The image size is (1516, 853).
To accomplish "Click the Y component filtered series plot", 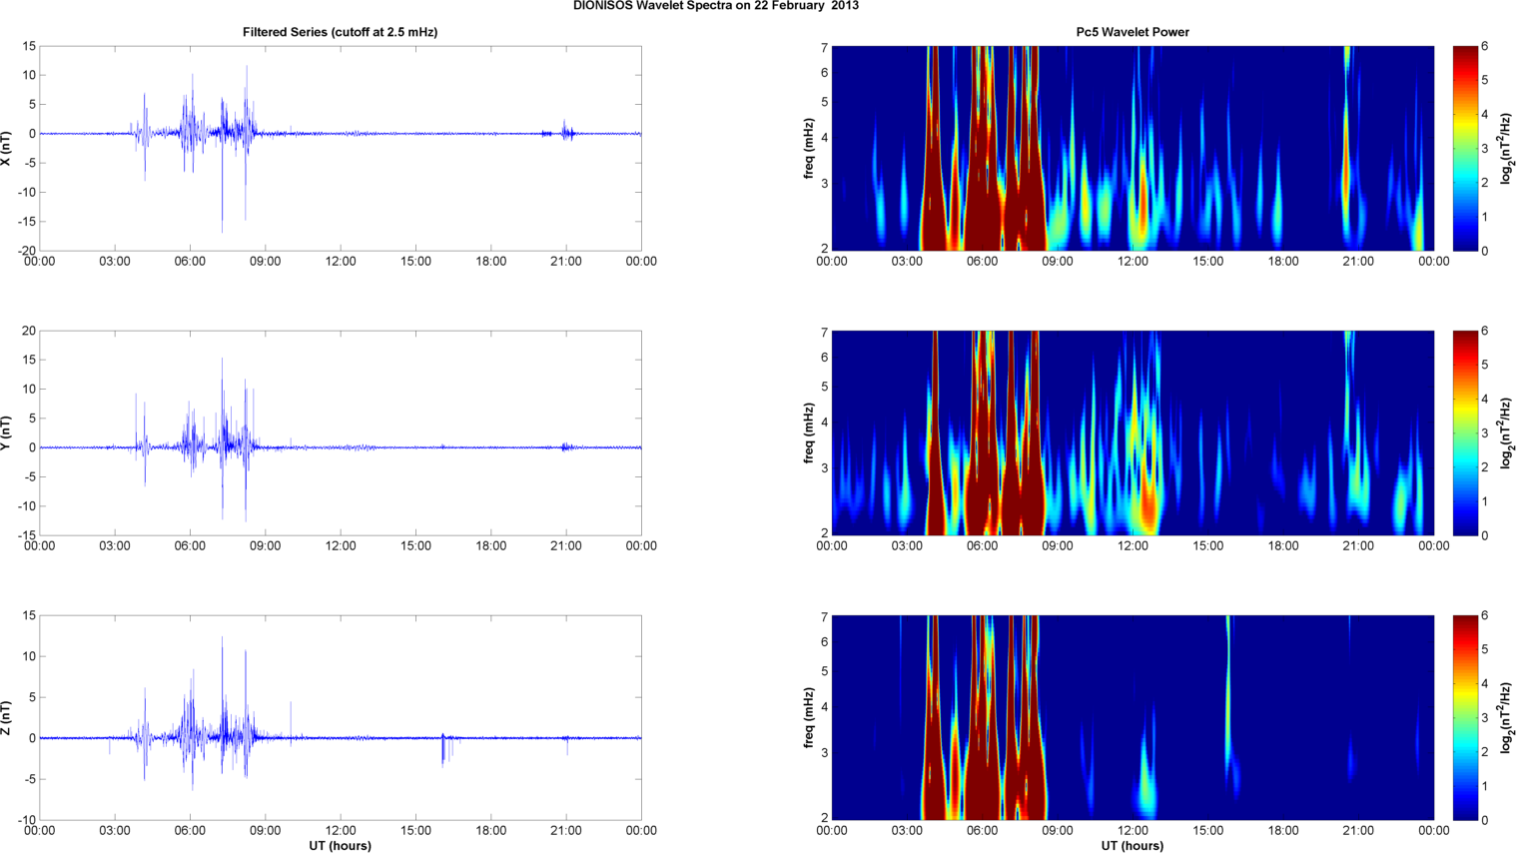I will click(x=340, y=432).
